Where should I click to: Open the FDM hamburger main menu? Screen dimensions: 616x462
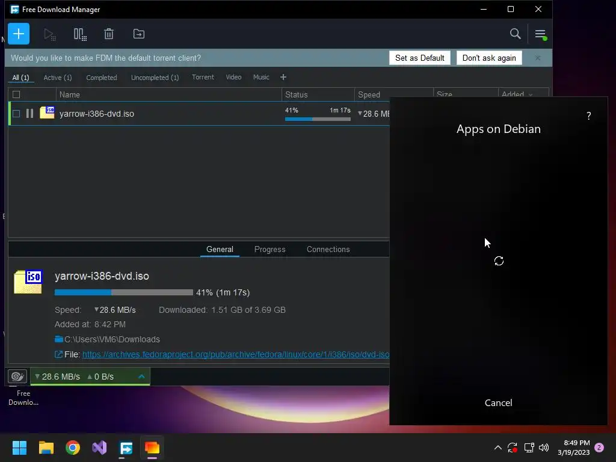pos(540,34)
